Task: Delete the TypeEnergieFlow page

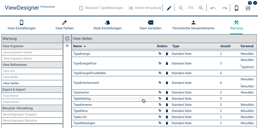Action: [x=167, y=63]
